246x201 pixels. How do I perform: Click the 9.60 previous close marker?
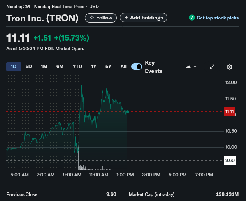(x=230, y=160)
